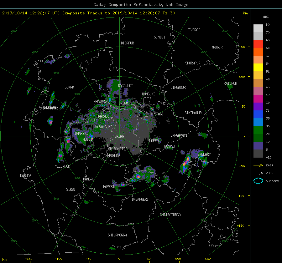Click the RAMDURG label
The image size is (282, 263).
100,101
